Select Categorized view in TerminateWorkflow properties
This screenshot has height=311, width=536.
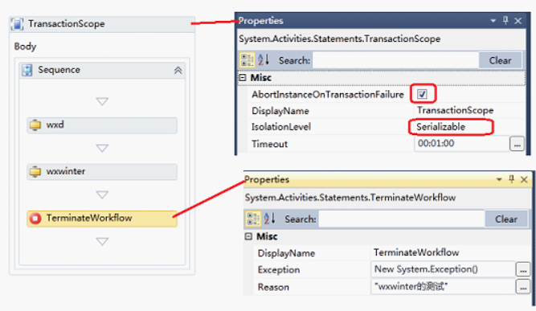click(252, 219)
